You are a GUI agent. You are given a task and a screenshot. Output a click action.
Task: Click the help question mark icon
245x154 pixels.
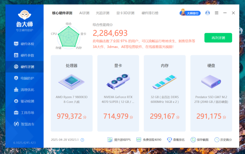tap(82, 140)
